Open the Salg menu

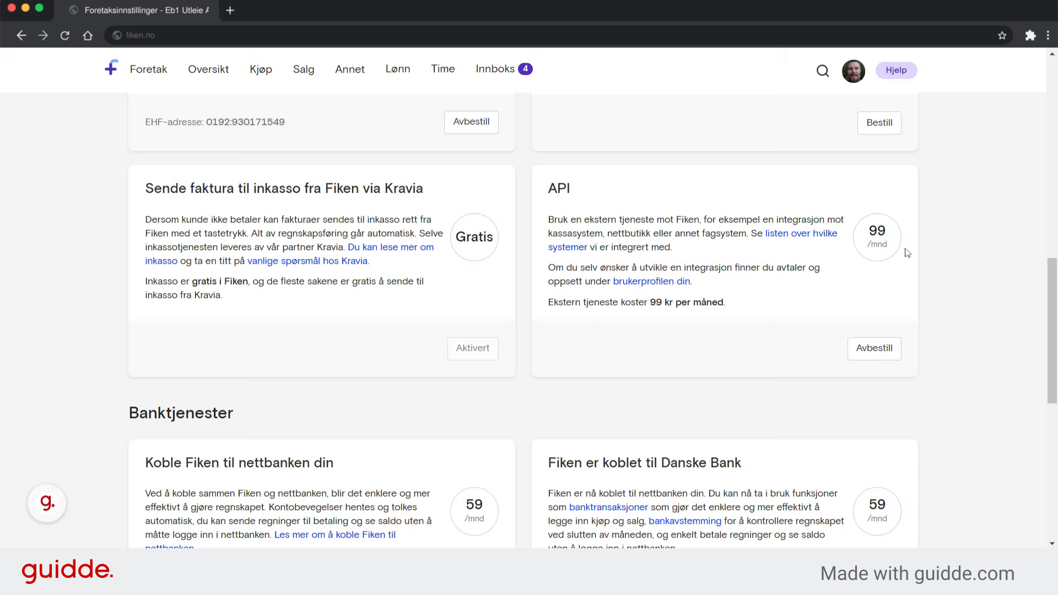click(x=304, y=69)
